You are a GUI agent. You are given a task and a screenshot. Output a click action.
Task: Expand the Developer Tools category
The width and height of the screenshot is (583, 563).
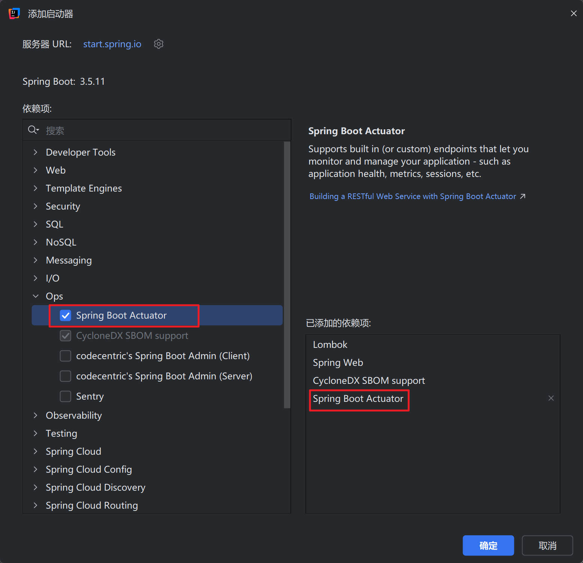pyautogui.click(x=36, y=152)
